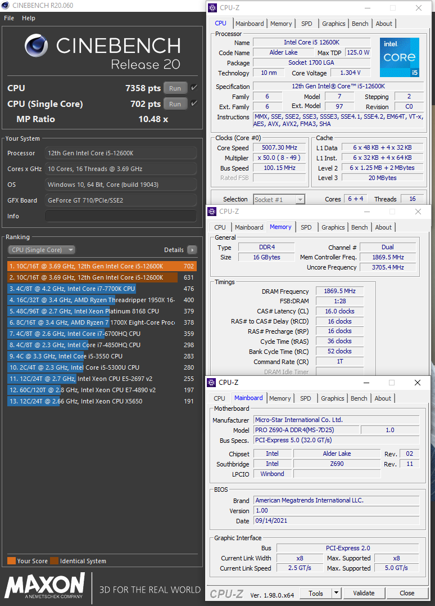Click CPU-Z icon in Memory window title bar
This screenshot has width=435, height=606.
(x=212, y=212)
